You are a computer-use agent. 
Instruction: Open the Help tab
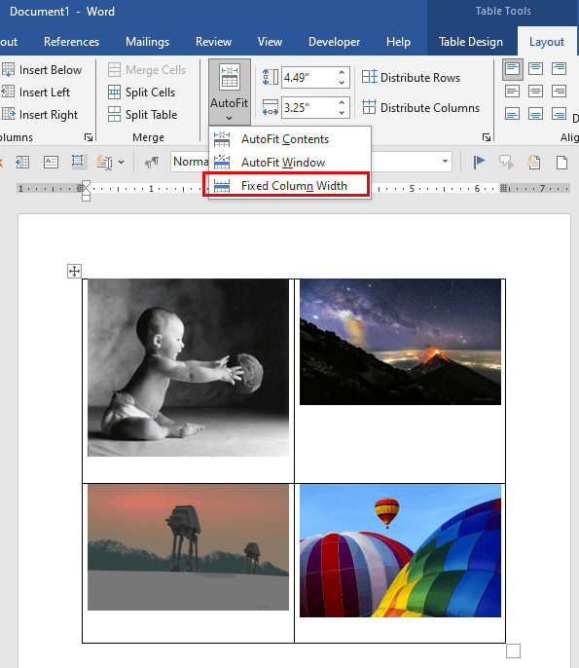pyautogui.click(x=398, y=42)
